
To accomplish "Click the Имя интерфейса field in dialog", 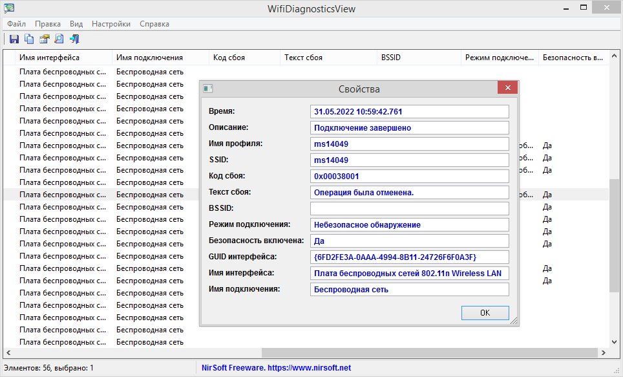I will (410, 273).
